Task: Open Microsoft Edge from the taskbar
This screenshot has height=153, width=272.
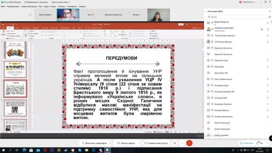Action: (24, 150)
